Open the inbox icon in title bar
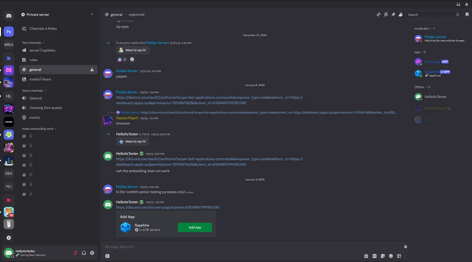This screenshot has height=262, width=472. 458,4
